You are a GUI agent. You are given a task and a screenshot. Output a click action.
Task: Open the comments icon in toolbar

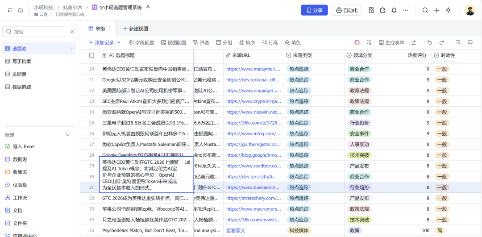point(470,42)
